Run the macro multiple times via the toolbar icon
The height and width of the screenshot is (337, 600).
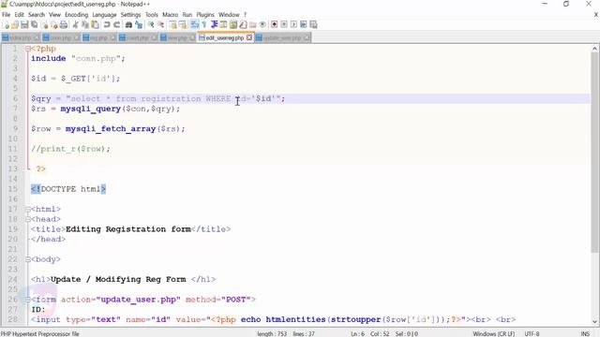(x=304, y=25)
